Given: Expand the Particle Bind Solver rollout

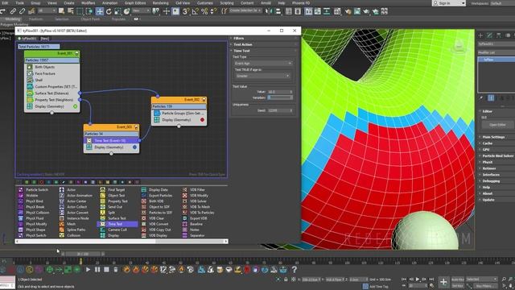Looking at the screenshot, I should pos(496,155).
